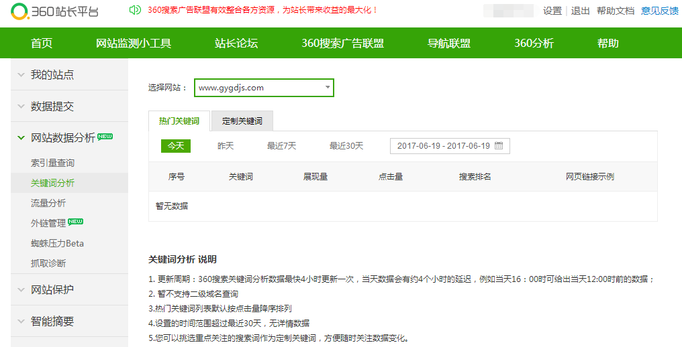The image size is (682, 347).
Task: Open 360搜索广告联盟 in navigation bar
Action: 342,44
